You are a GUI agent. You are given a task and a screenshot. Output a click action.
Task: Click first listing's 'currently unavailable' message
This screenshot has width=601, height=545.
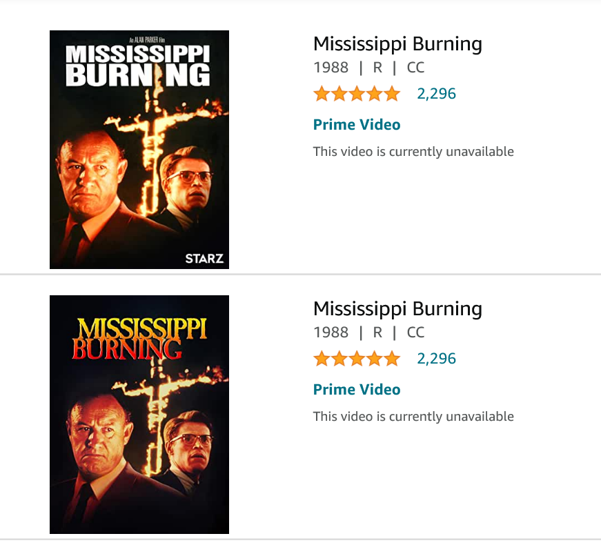[x=413, y=152]
